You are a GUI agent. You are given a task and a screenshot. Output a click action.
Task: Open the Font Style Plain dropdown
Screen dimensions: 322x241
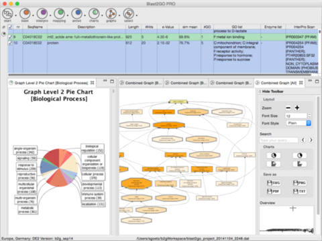[x=299, y=123]
